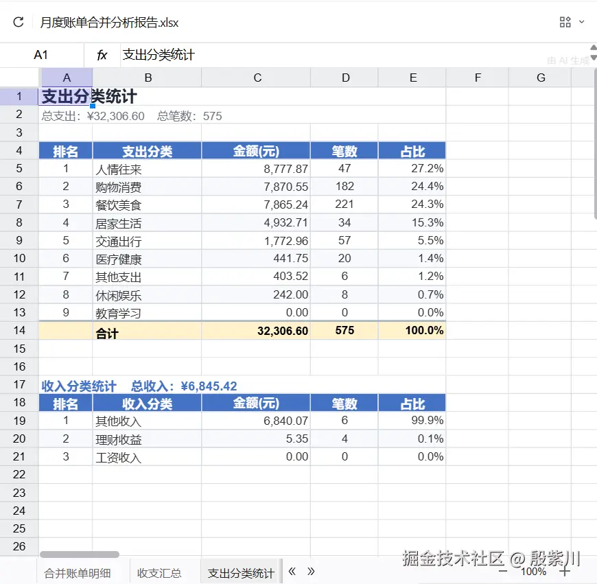Click the 其他支出 category cell

[x=148, y=277]
